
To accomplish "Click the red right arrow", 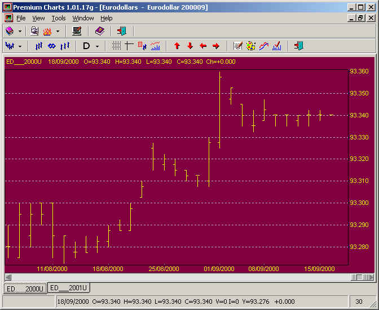I will pos(216,46).
